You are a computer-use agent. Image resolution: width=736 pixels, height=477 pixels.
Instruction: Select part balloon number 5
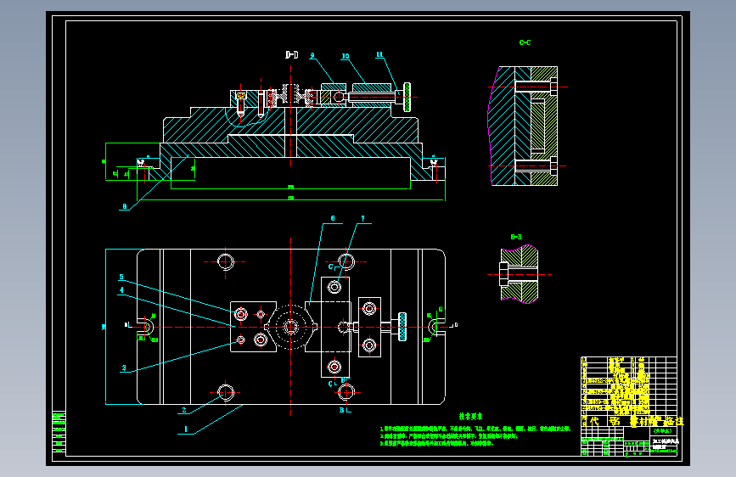tap(121, 277)
